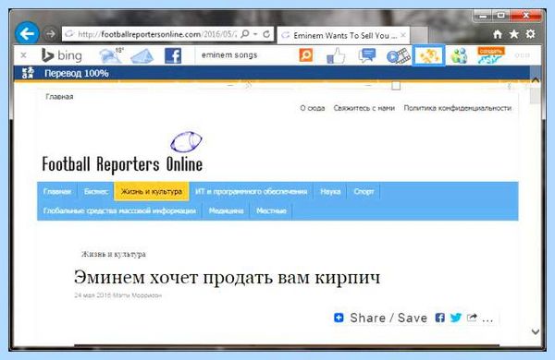
Task: Open the Messenger people toolbar icon
Action: [x=459, y=55]
